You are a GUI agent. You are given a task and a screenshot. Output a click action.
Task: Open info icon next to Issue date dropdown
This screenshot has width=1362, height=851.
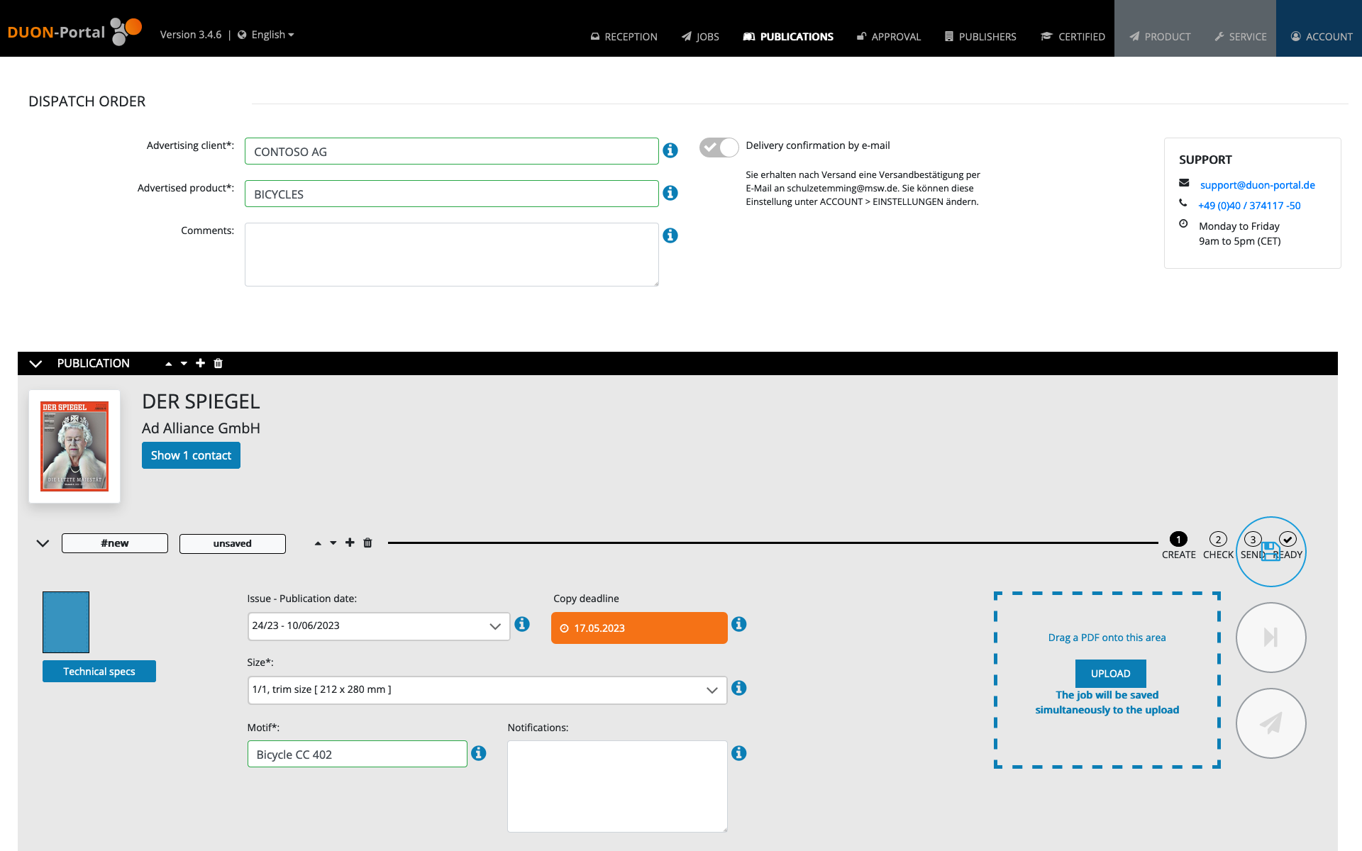point(522,624)
